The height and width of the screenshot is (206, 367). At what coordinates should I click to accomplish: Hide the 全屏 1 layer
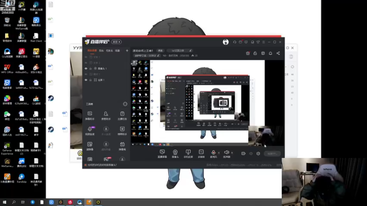pos(86,80)
